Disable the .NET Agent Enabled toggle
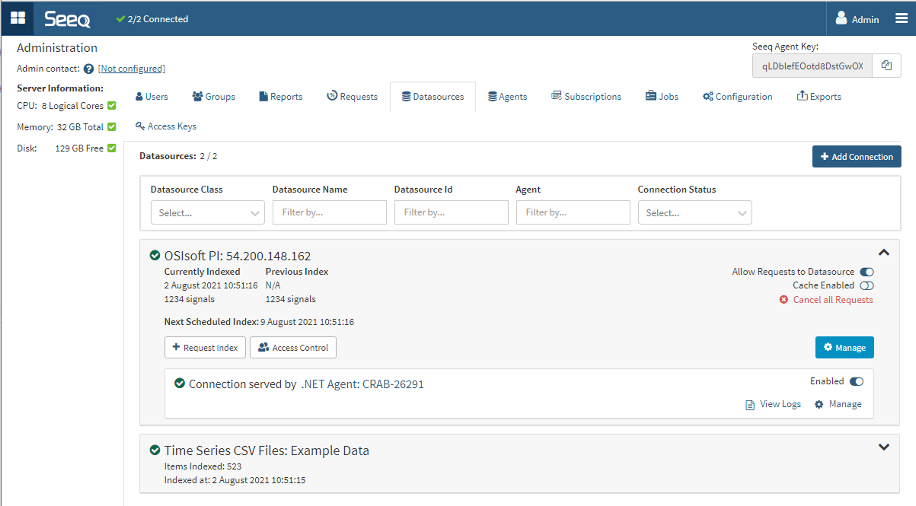Viewport: 916px width, 506px height. (857, 382)
